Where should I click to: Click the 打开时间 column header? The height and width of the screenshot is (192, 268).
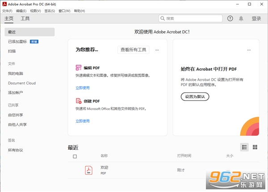(184, 156)
